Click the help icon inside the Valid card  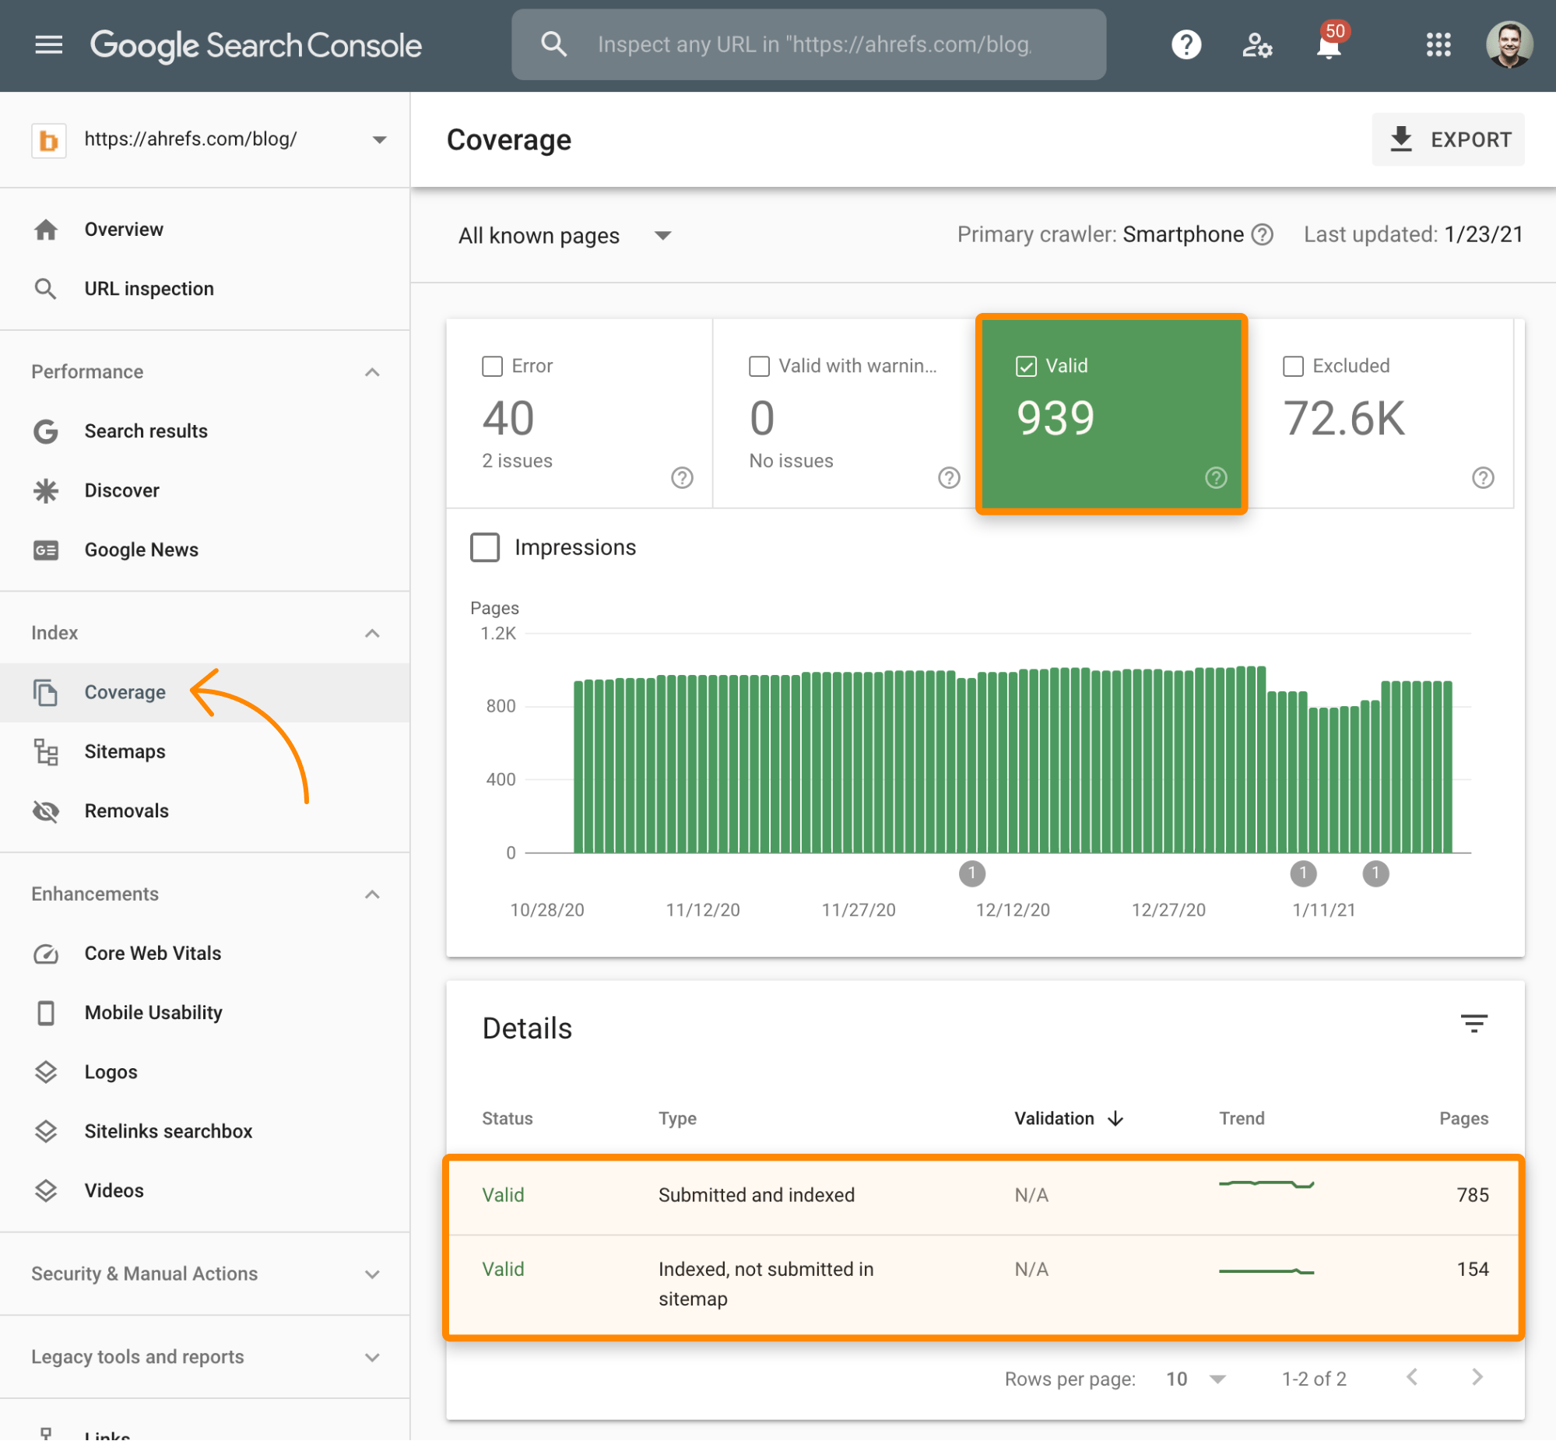click(x=1216, y=478)
